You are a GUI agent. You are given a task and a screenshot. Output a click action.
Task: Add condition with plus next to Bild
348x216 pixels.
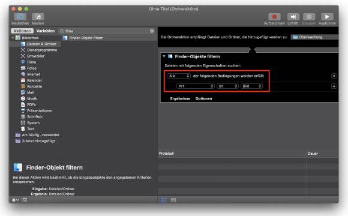click(x=334, y=86)
